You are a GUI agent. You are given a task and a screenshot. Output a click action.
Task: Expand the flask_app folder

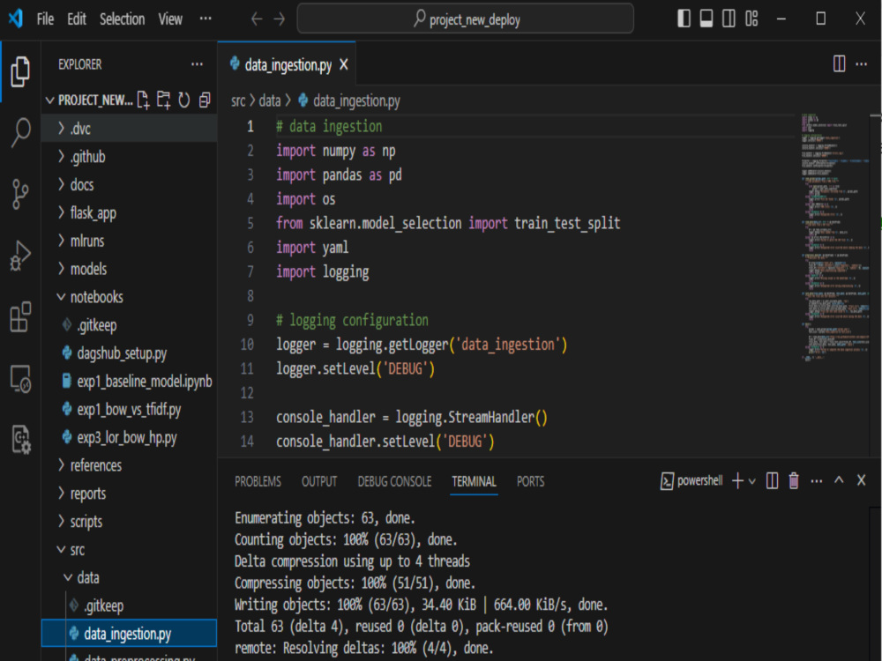pos(130,213)
